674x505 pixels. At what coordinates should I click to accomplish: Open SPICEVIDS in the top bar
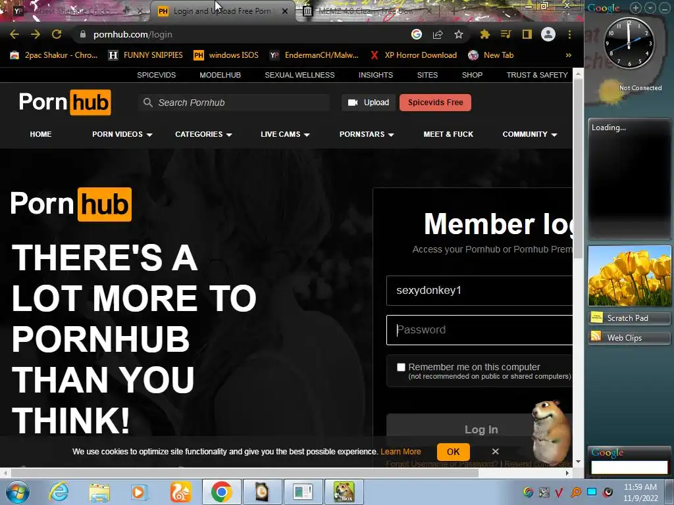[x=157, y=75]
